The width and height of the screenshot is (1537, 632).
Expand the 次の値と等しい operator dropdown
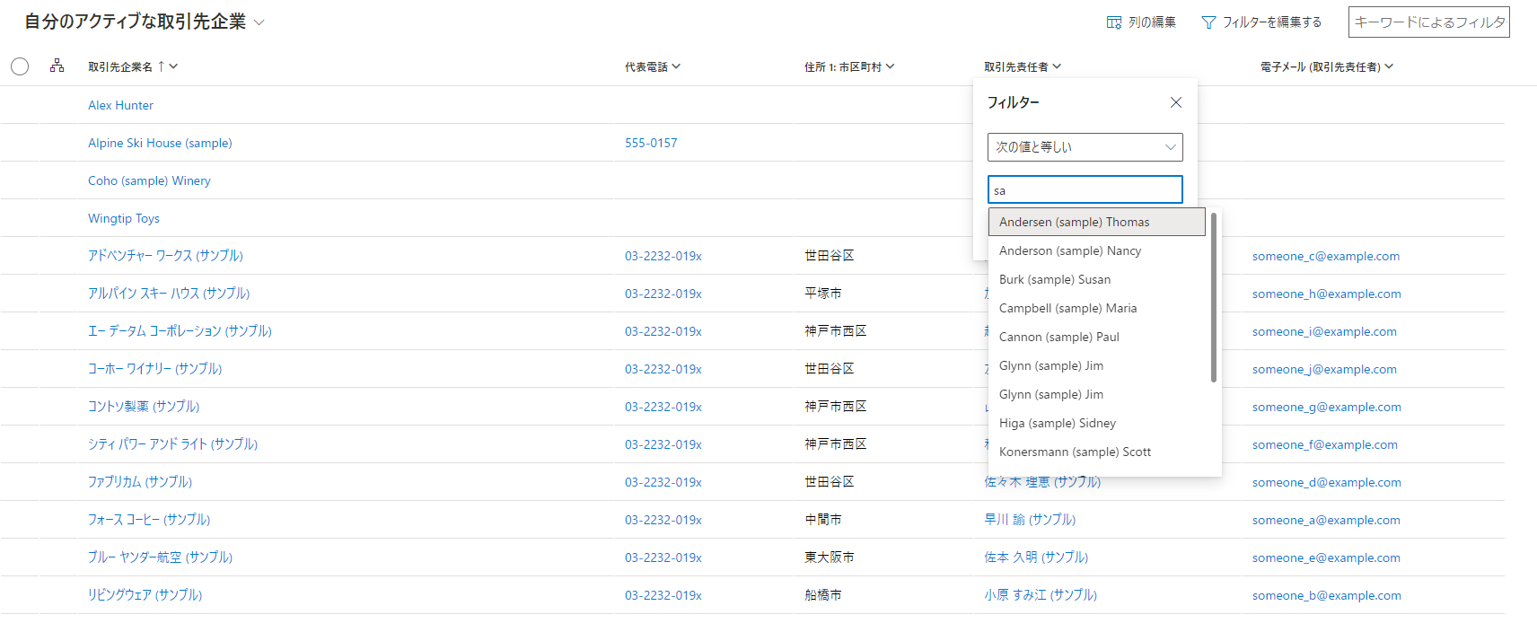click(x=1085, y=147)
